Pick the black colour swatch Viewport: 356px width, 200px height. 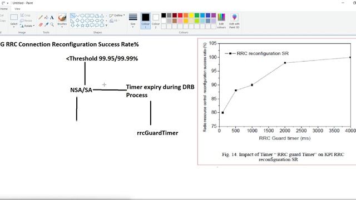pos(164,16)
